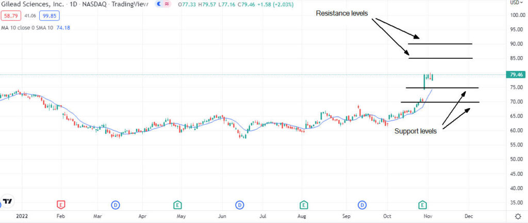Click the 41.06 spread value
528x223 pixels.
click(x=30, y=16)
